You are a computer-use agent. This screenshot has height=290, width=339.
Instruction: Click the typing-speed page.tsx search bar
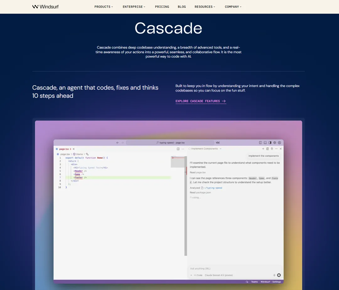click(x=170, y=143)
